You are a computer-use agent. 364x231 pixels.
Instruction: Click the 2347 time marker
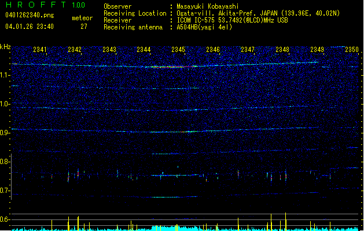pyautogui.click(x=248, y=50)
